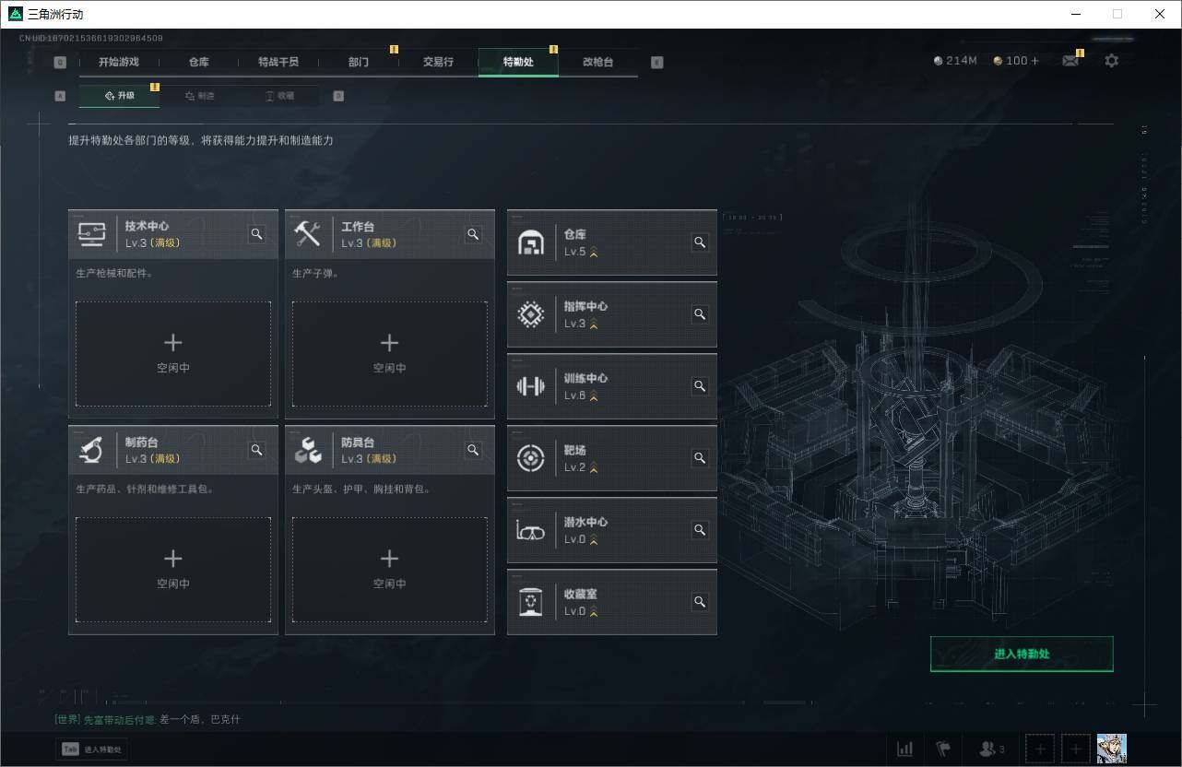Image resolution: width=1182 pixels, height=767 pixels.
Task: Click the Q previous-tab key hint
Action: coord(60,63)
